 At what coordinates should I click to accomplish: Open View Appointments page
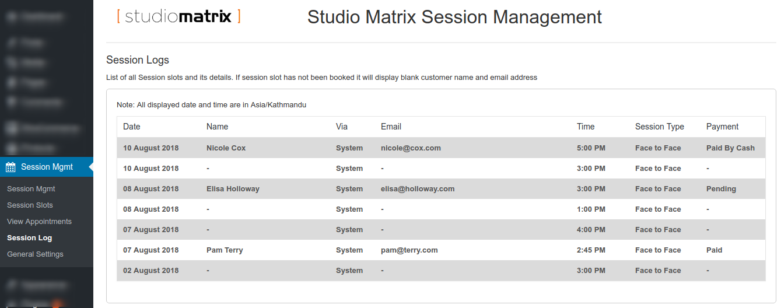click(x=39, y=222)
